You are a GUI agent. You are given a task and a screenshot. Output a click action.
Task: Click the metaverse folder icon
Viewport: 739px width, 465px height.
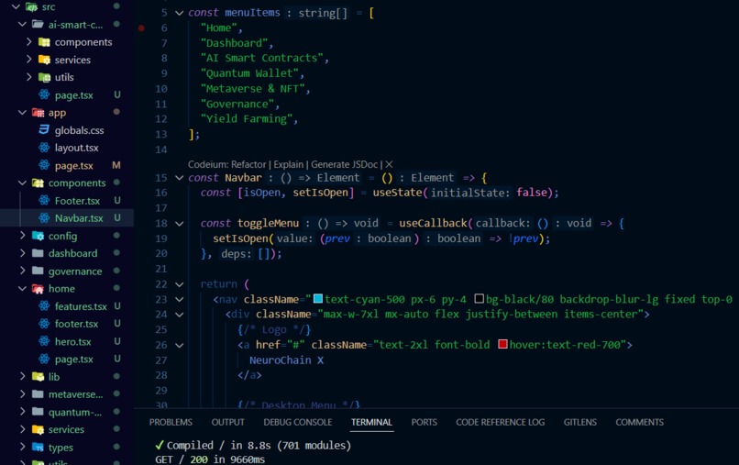(x=38, y=394)
